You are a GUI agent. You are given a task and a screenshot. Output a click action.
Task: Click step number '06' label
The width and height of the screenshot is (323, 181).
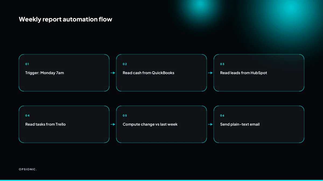coord(222,116)
